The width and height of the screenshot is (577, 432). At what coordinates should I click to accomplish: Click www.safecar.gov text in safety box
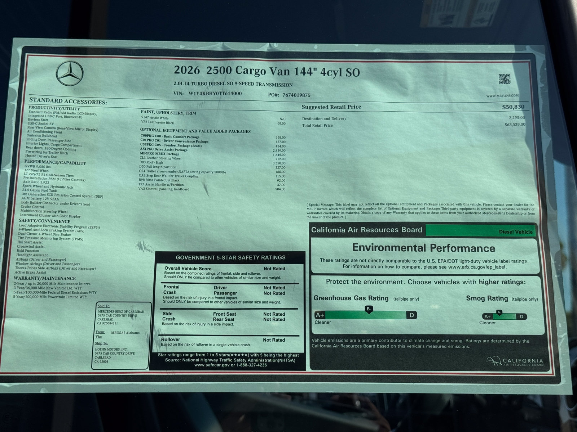pos(212,365)
